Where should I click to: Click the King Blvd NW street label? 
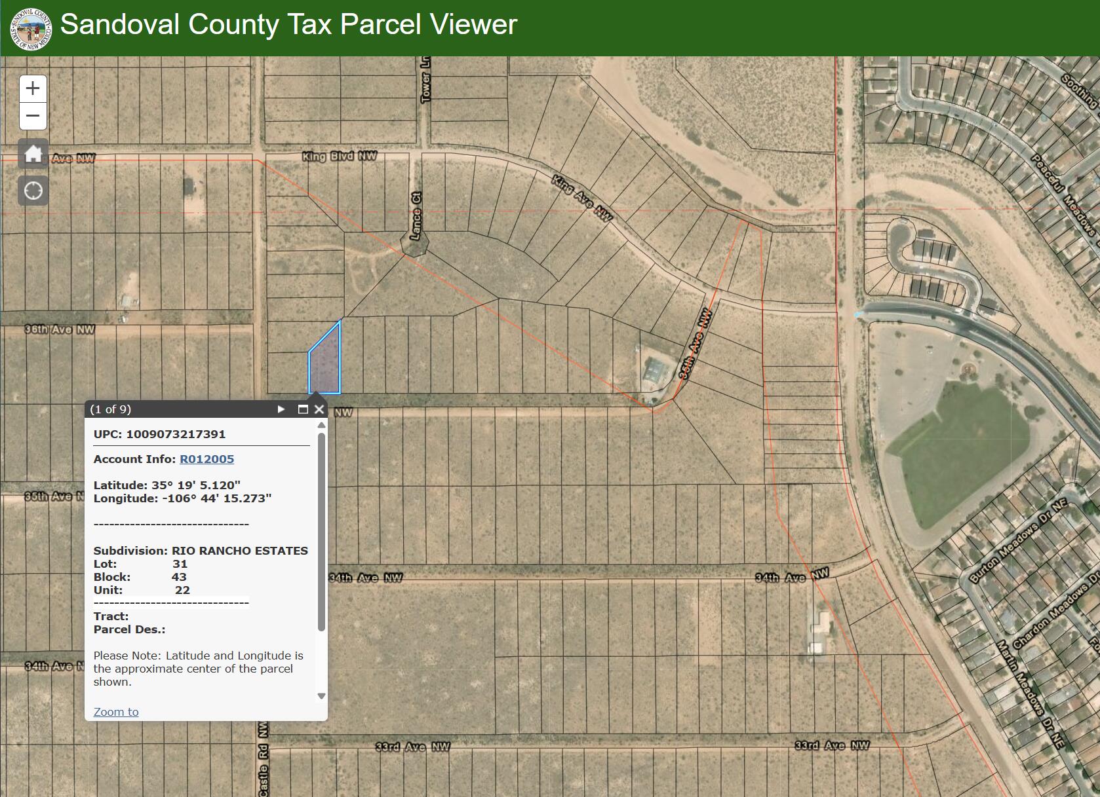tap(340, 156)
